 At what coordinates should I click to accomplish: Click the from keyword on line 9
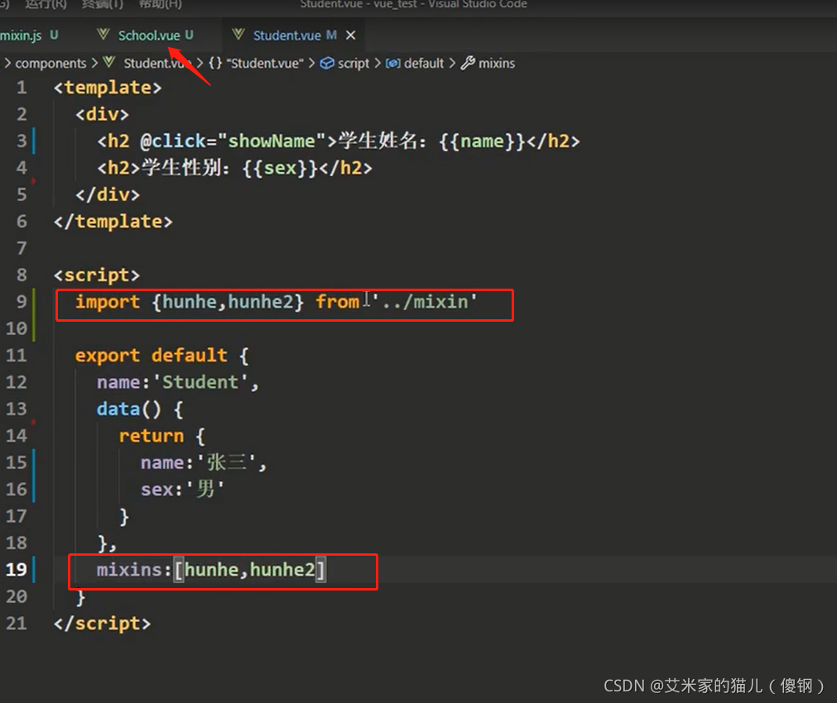pos(337,302)
